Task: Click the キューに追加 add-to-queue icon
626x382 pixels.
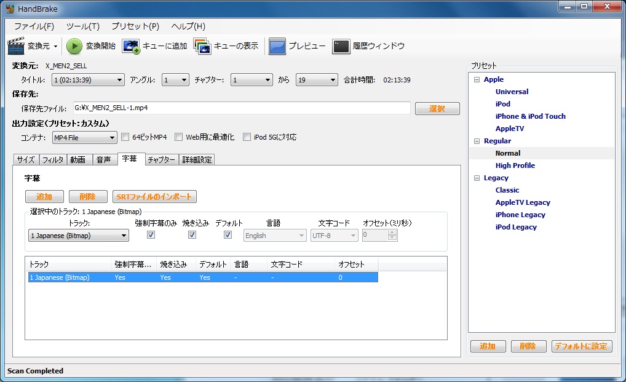Action: click(131, 46)
